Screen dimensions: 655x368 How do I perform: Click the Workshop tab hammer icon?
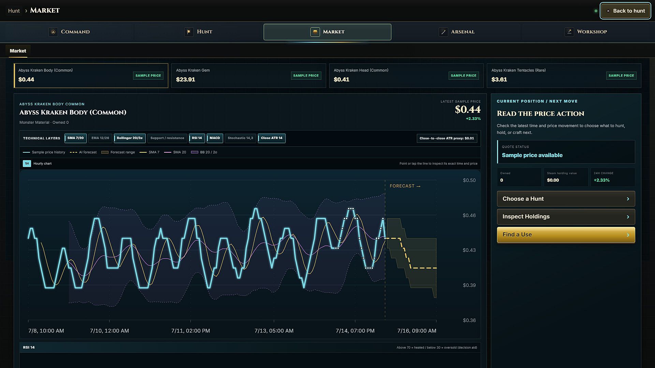569,32
